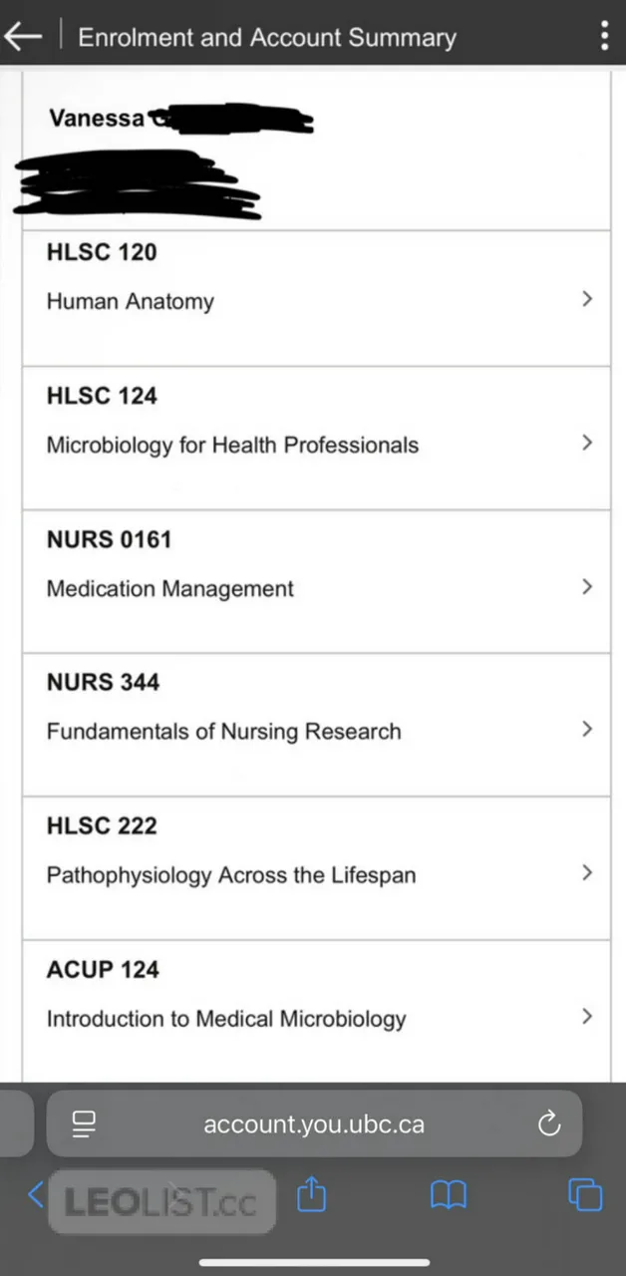Open the three-dot overflow menu
Screen dimensions: 626x1276
[x=604, y=37]
